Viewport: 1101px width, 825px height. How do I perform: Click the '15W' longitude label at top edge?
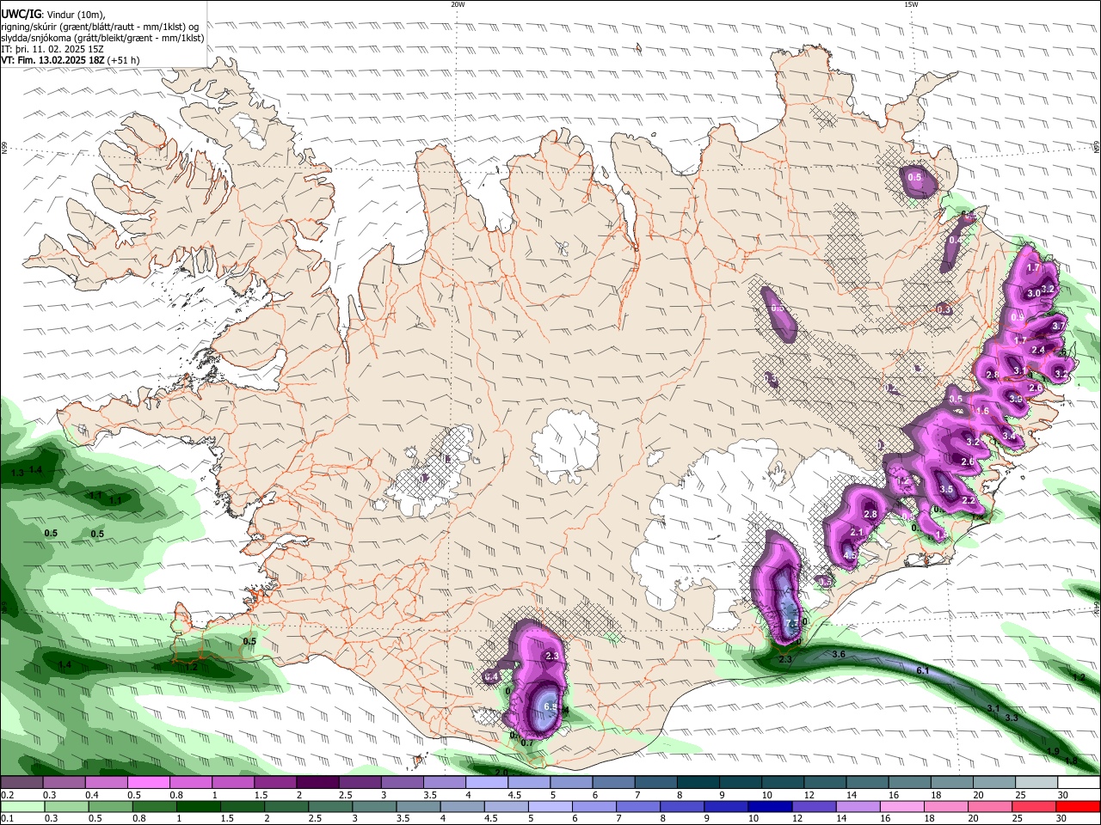click(x=911, y=4)
